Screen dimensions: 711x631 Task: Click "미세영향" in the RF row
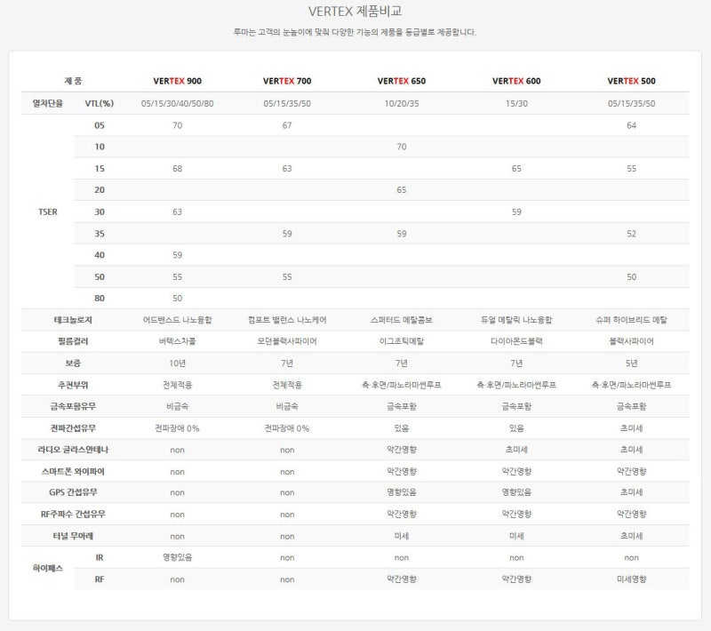pyautogui.click(x=631, y=579)
